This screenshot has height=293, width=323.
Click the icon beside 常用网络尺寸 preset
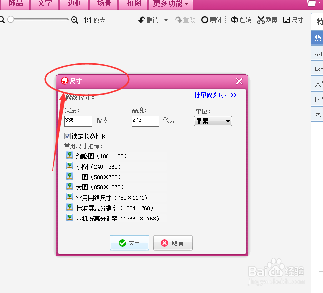pyautogui.click(x=70, y=197)
